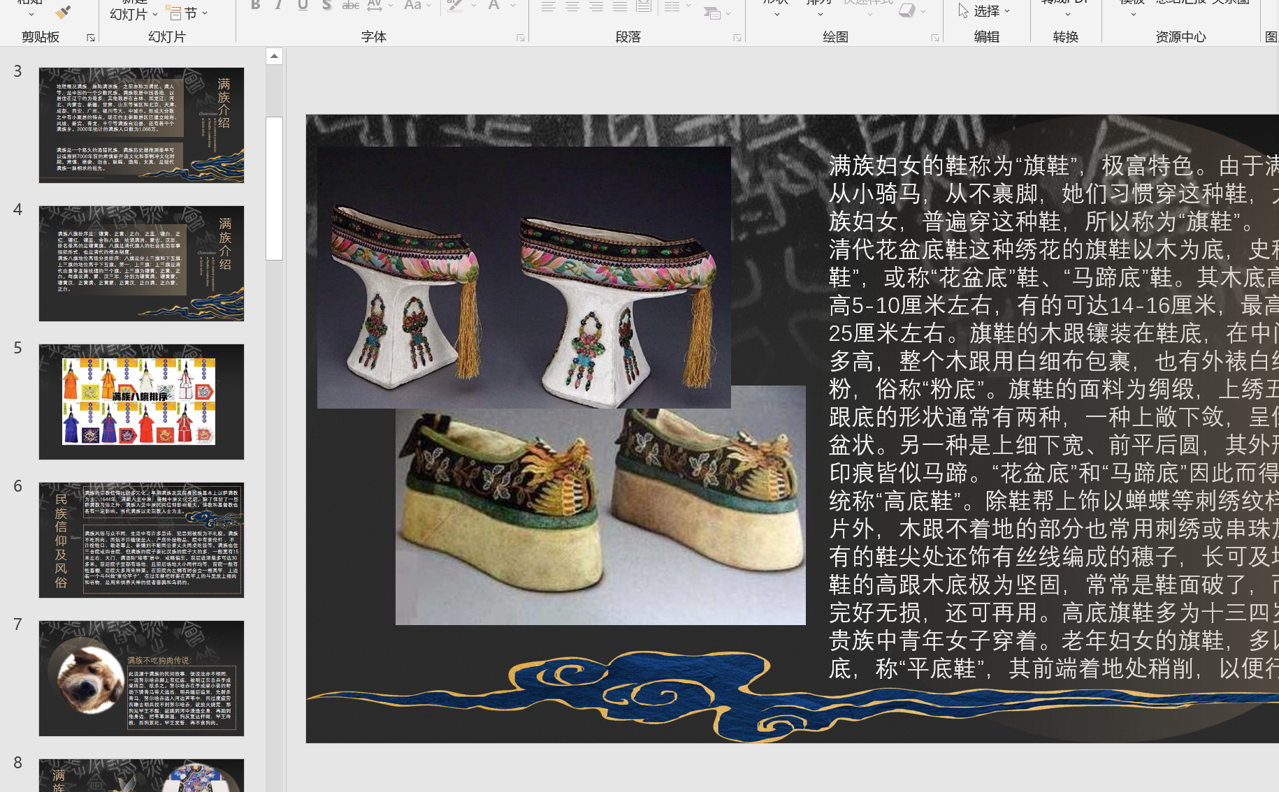Open the drawing (绘图) dialog launcher
Image resolution: width=1279 pixels, height=792 pixels.
click(935, 38)
